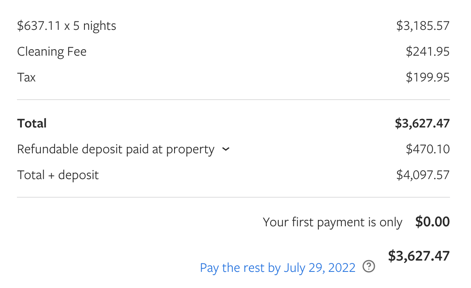Open the 'Pay the rest by July 29, 2022' link
This screenshot has width=471, height=288.
278,267
